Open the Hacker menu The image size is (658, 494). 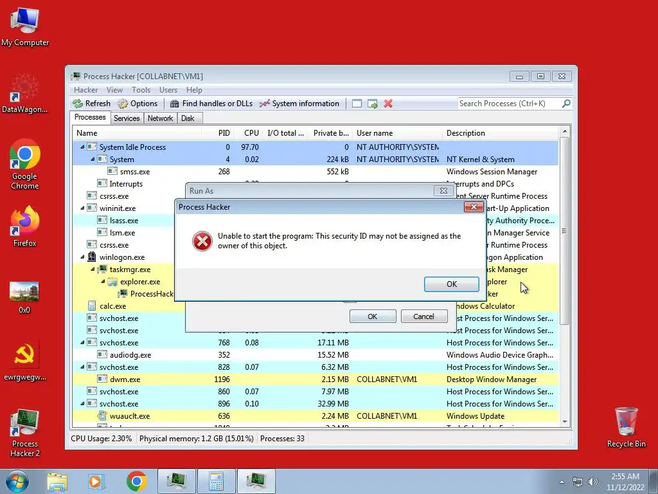pos(85,90)
